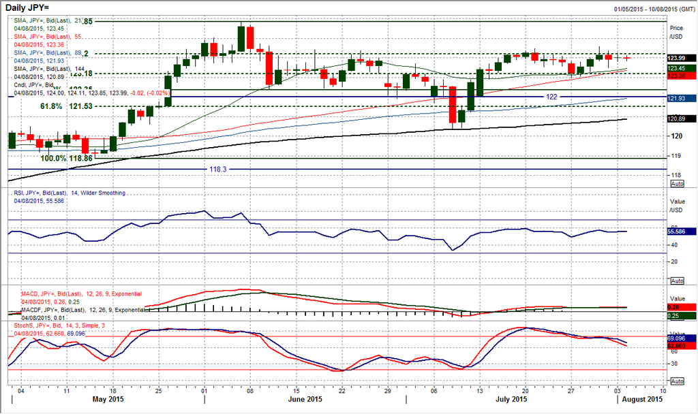
Task: Click the Auto button in Stochastic panel
Action: coord(677,381)
